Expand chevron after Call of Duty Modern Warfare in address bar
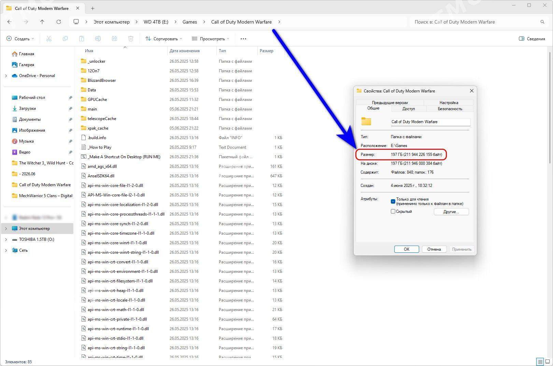 pyautogui.click(x=279, y=22)
